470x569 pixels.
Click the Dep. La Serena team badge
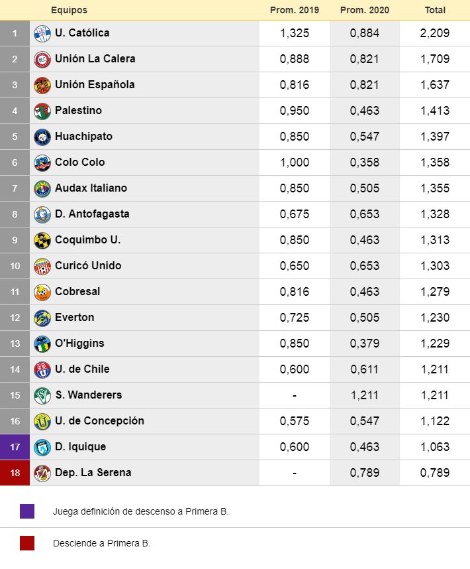pos(42,473)
